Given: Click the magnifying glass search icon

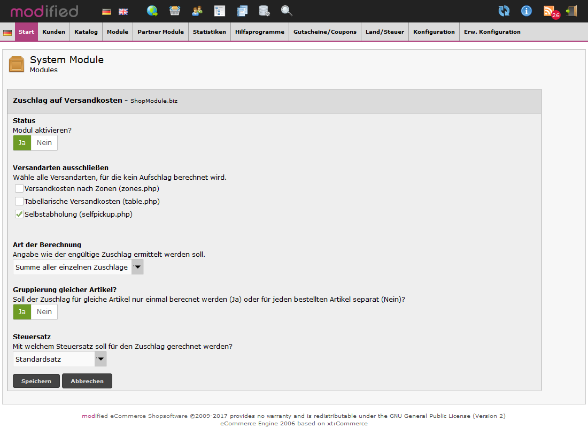Looking at the screenshot, I should [287, 11].
